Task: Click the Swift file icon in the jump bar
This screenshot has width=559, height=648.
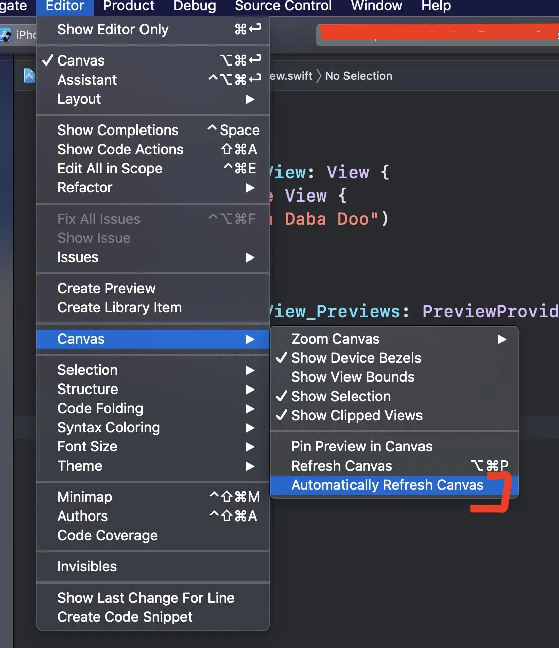Action: click(x=29, y=76)
